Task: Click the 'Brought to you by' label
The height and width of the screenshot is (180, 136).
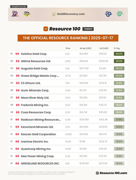Action: point(19,6)
